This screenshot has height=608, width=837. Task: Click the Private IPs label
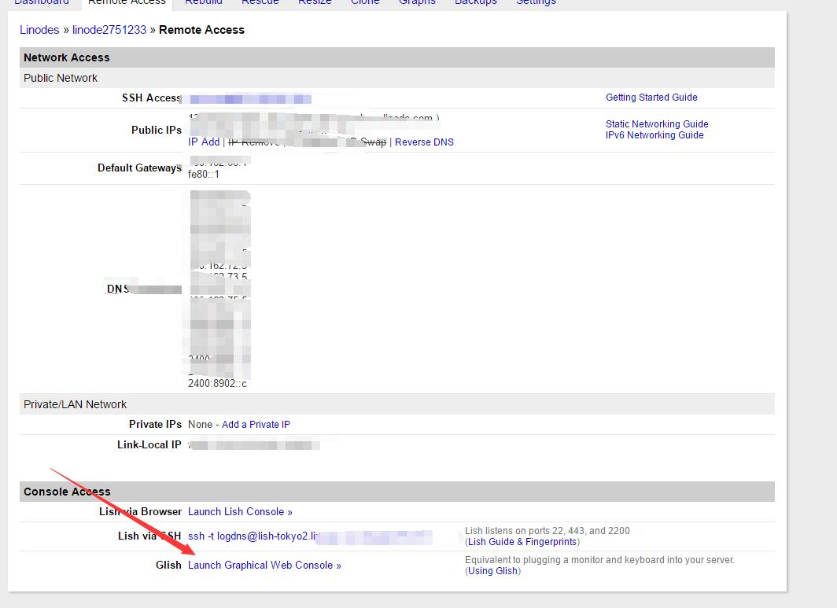tap(155, 425)
